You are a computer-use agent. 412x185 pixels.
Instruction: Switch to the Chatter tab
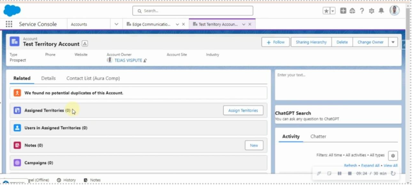[x=318, y=136]
